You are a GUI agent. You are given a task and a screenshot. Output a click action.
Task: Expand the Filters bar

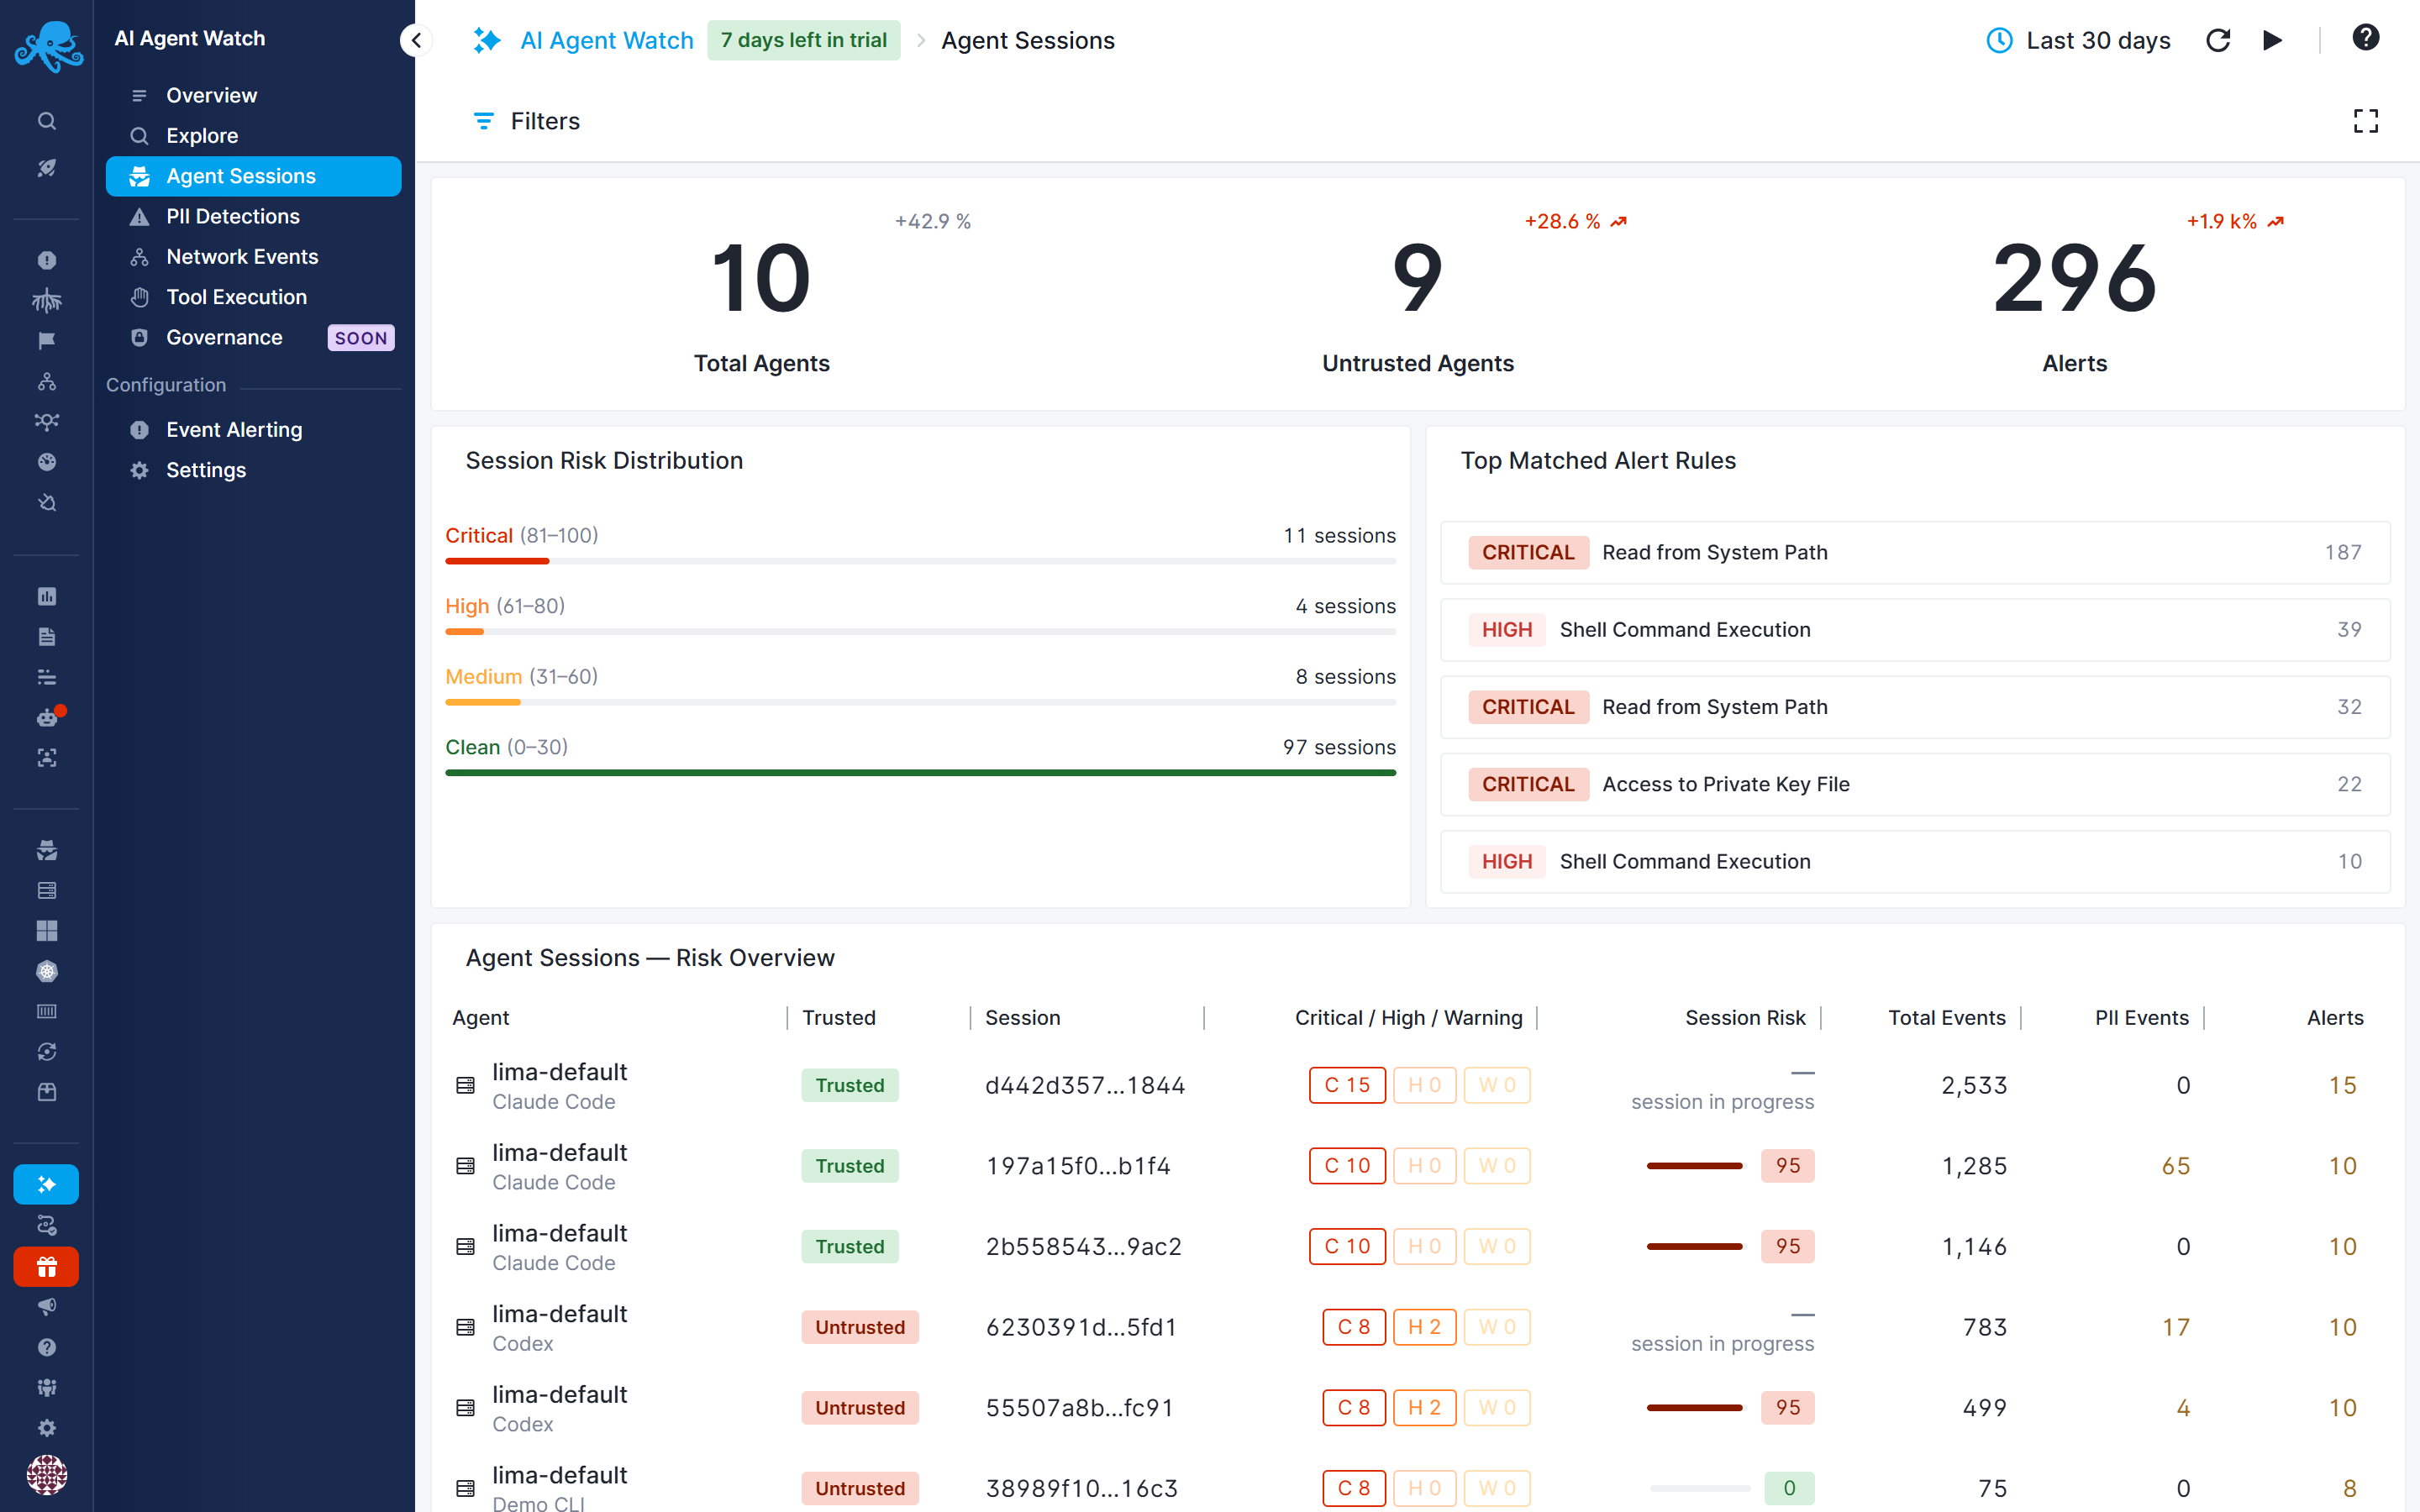point(526,121)
